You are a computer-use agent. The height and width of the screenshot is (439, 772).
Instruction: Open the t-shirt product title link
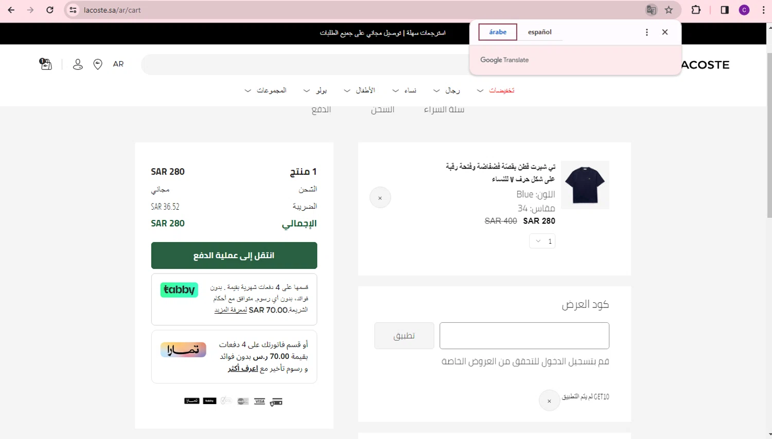pyautogui.click(x=500, y=173)
